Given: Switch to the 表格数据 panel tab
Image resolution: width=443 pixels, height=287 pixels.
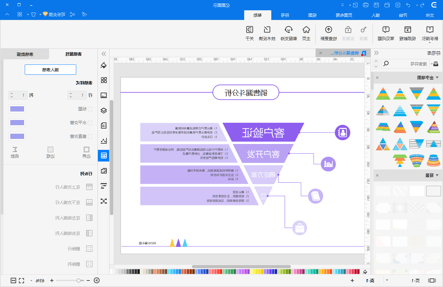Looking at the screenshot, I should click(25, 54).
